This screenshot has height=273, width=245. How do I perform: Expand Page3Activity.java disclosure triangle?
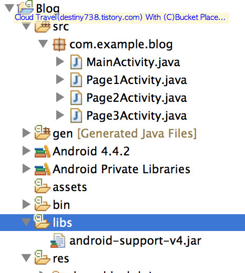click(x=60, y=115)
